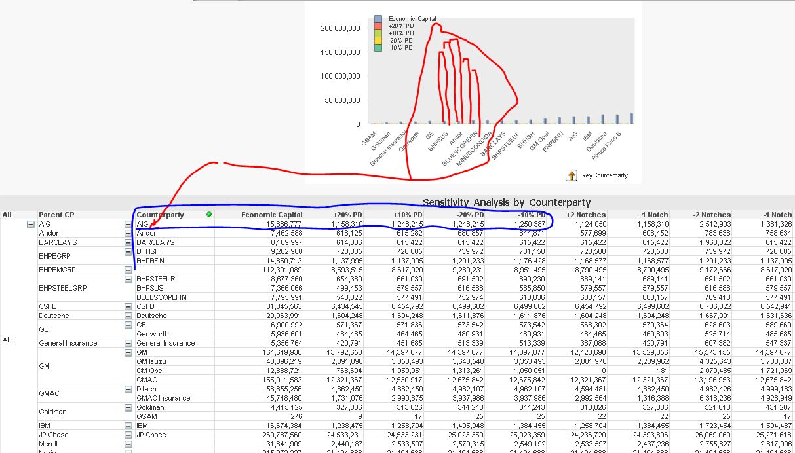Select Genworth in the Counterparty column
Image resolution: width=795 pixels, height=453 pixels.
tap(153, 334)
